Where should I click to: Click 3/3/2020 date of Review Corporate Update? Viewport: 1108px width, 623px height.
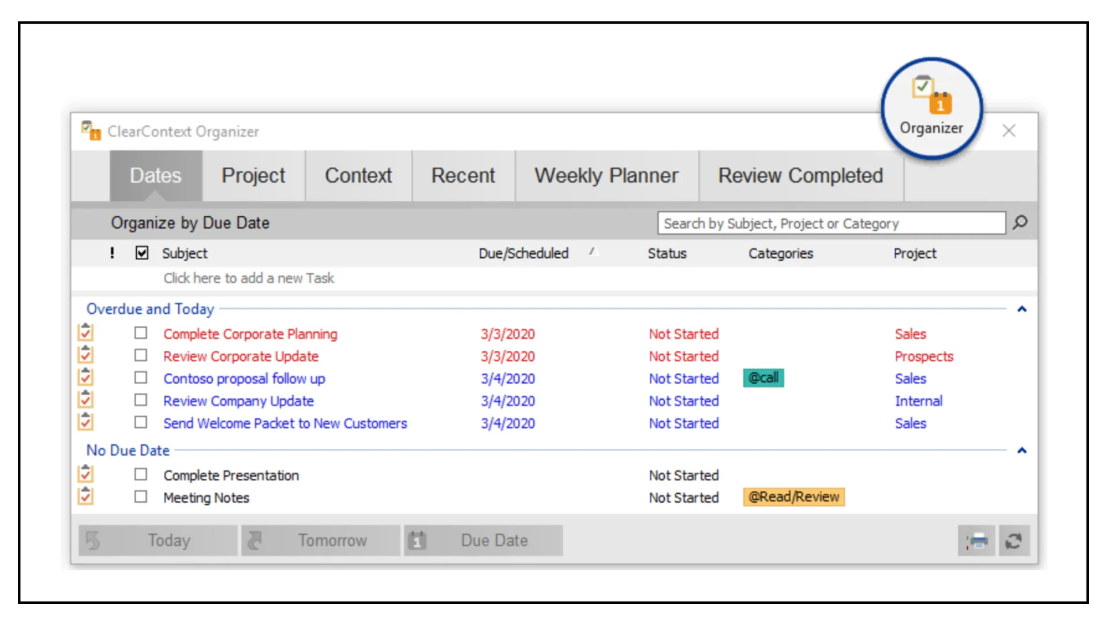point(508,356)
